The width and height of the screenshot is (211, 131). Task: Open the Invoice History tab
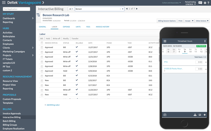click(102, 27)
